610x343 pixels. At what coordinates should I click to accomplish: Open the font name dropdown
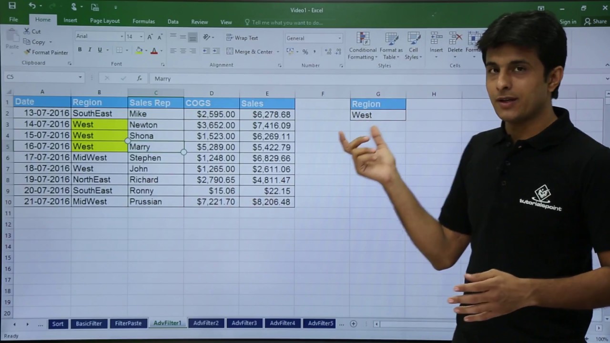coord(122,36)
